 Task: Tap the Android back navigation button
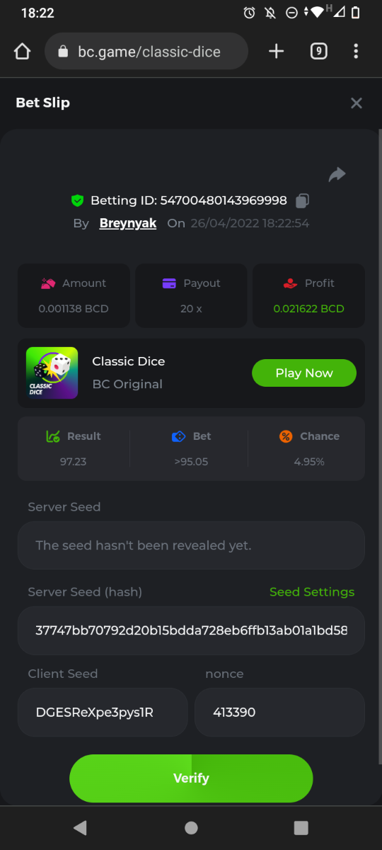pyautogui.click(x=80, y=827)
